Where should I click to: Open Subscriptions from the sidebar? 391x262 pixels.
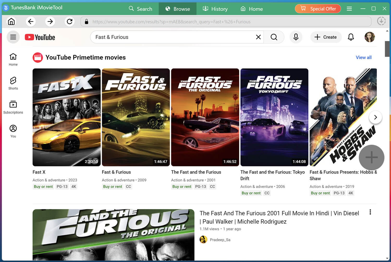(x=13, y=107)
